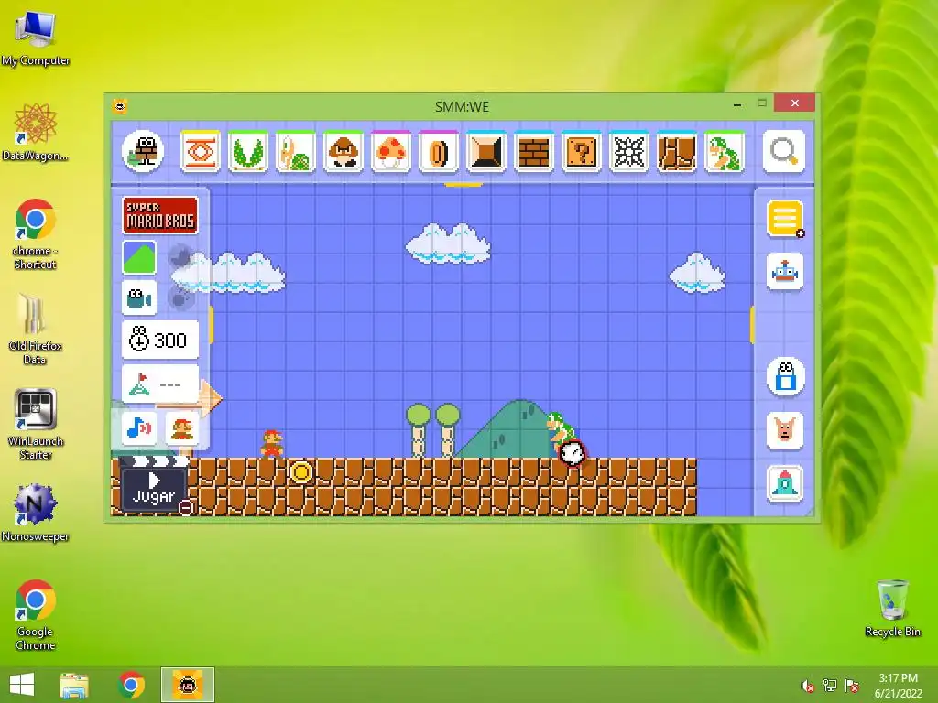The image size is (938, 703).
Task: Toggle the first greyed bird icon beside theme
Action: pos(180,257)
